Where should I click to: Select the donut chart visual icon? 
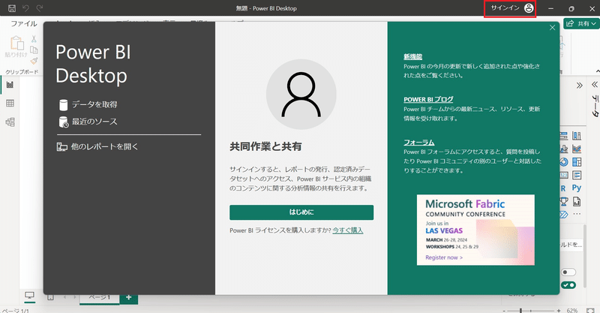pyautogui.click(x=564, y=162)
